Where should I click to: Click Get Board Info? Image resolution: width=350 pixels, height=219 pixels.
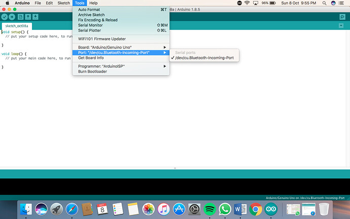[x=121, y=58]
